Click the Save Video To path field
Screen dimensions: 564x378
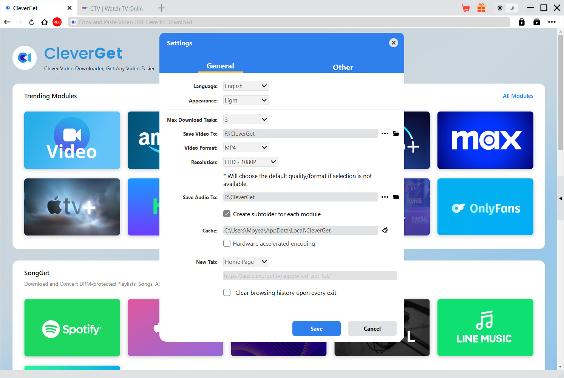coord(301,133)
